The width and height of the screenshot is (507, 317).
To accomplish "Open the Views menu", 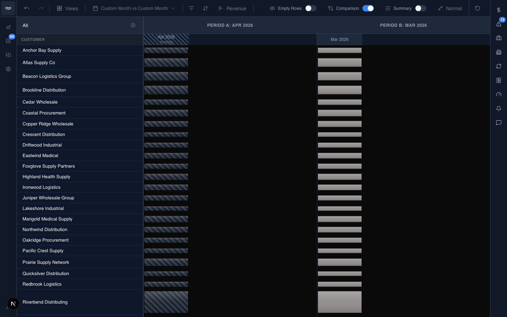I will click(x=68, y=8).
